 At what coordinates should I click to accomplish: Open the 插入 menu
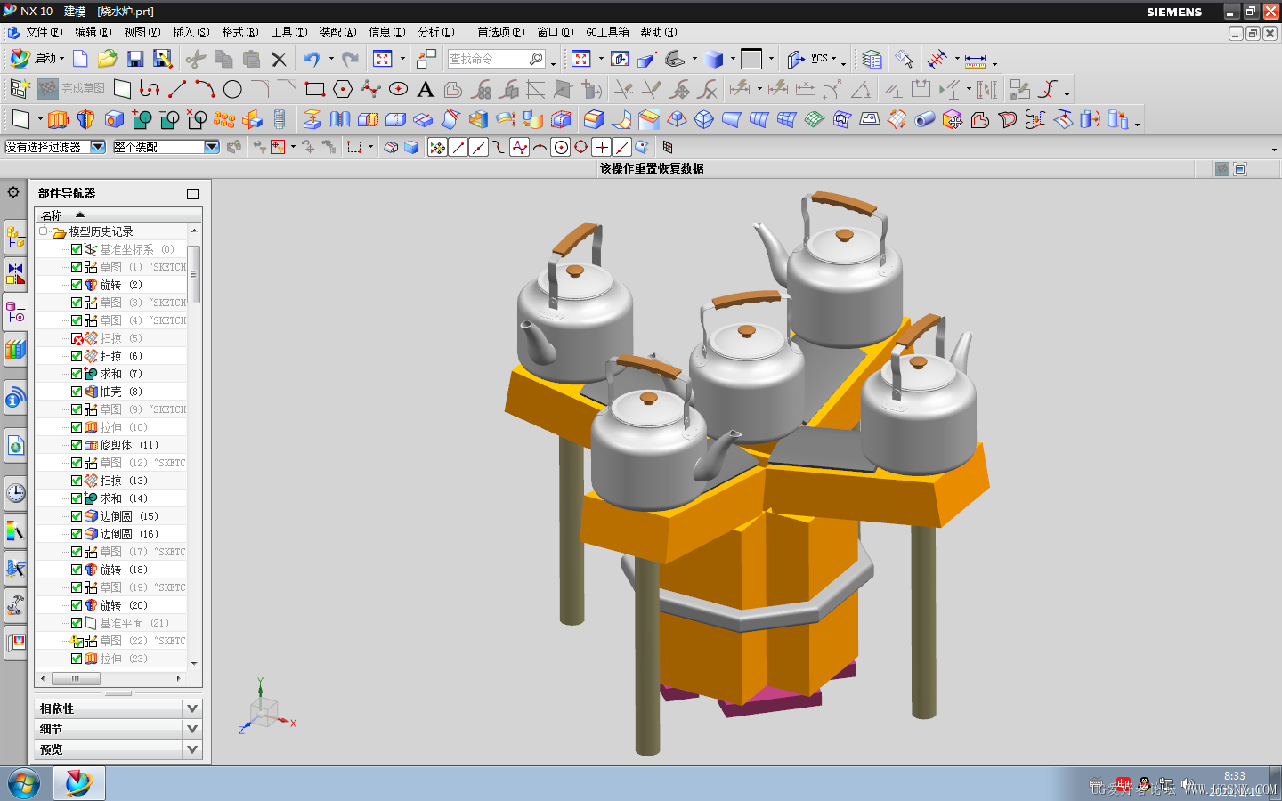coord(191,32)
